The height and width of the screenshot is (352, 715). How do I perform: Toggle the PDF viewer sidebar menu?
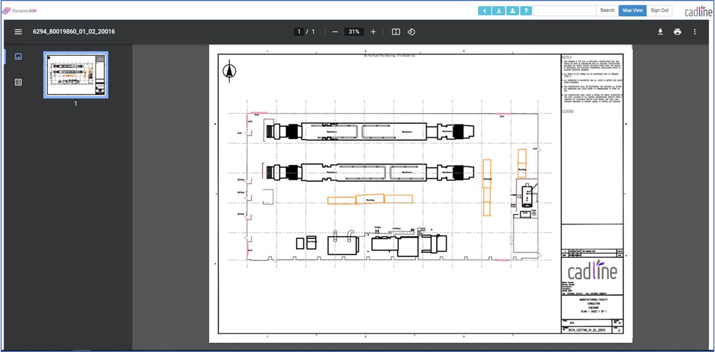(18, 32)
